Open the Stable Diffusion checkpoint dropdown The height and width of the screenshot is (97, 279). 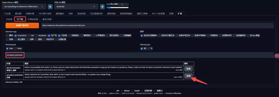pyautogui.click(x=24, y=7)
